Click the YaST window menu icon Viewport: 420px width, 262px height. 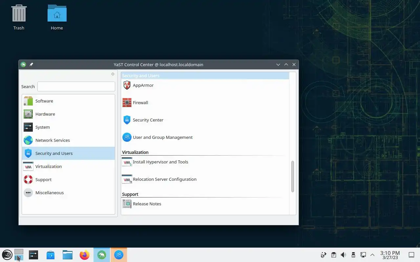pyautogui.click(x=23, y=65)
